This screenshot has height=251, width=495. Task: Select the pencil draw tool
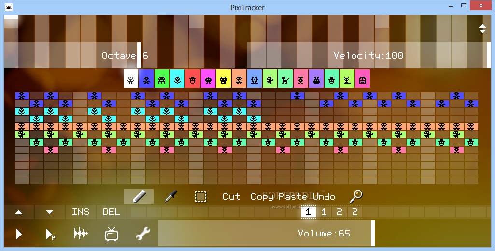(139, 196)
